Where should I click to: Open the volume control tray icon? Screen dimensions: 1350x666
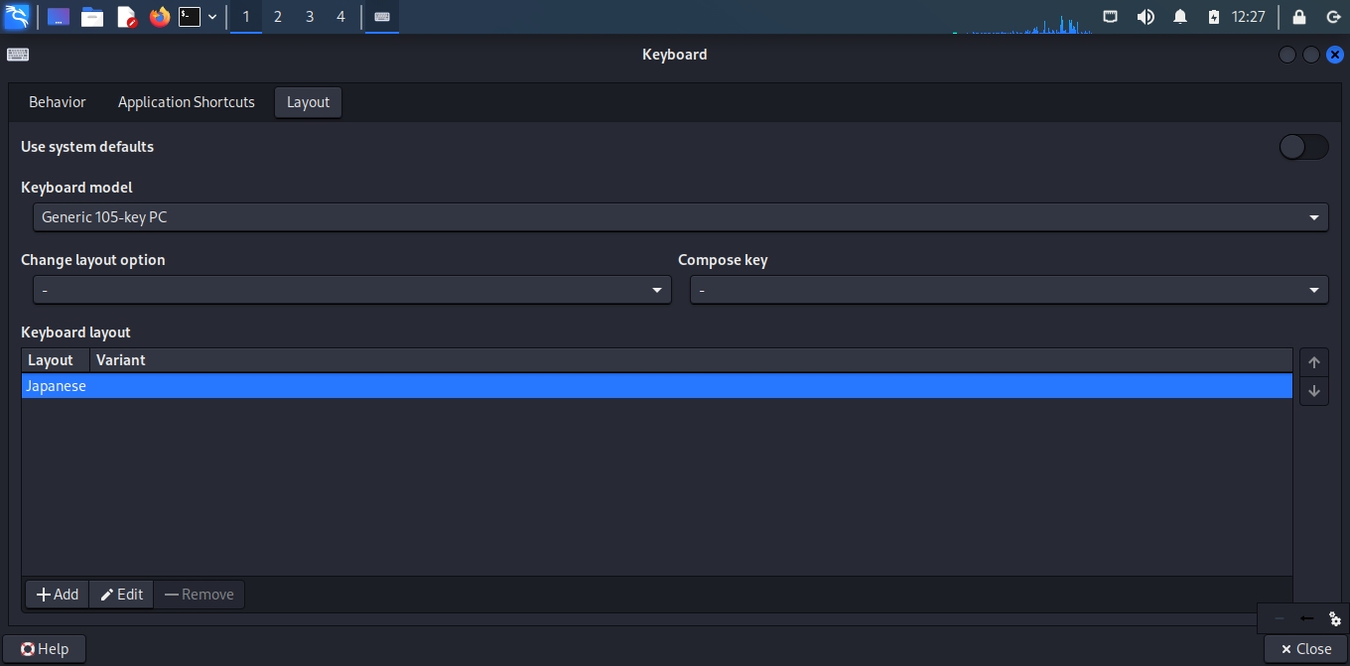pyautogui.click(x=1146, y=17)
